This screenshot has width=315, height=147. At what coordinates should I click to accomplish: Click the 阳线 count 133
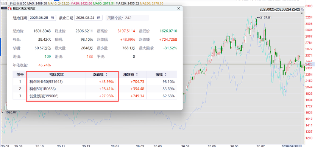pyautogui.click(x=90, y=57)
